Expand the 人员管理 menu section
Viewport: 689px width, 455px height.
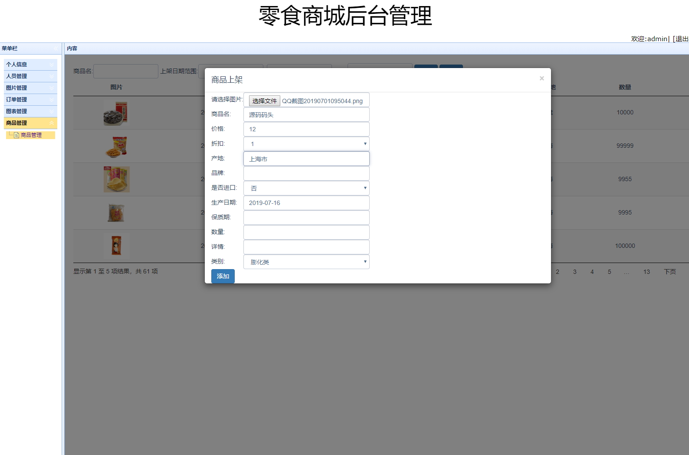click(x=30, y=76)
